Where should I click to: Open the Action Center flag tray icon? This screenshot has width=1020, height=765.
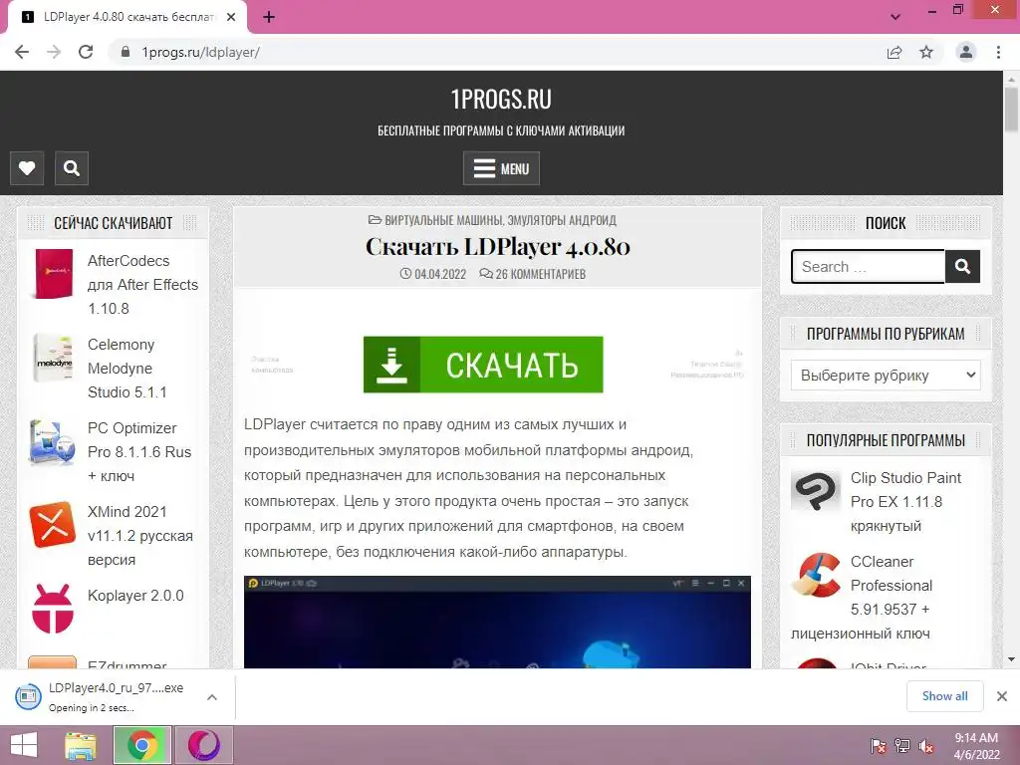(x=878, y=746)
